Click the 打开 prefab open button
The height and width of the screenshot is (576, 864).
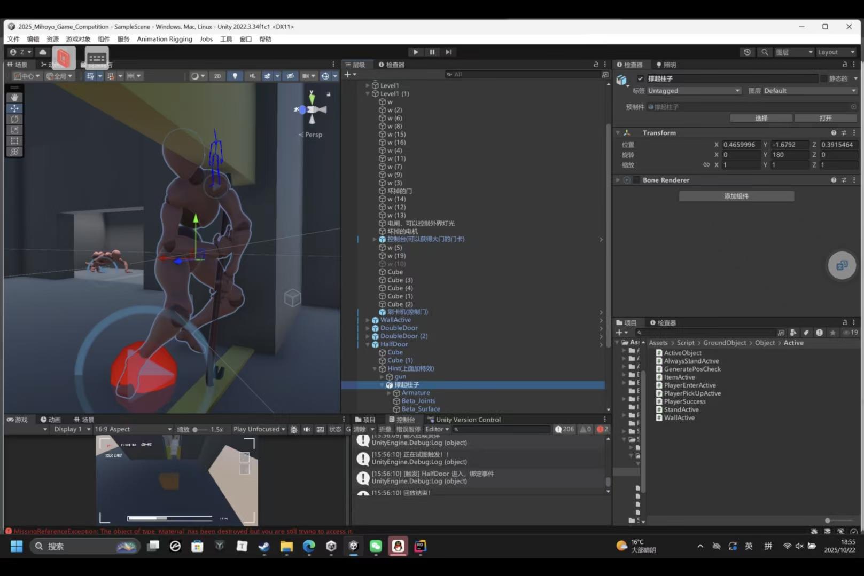coord(825,118)
